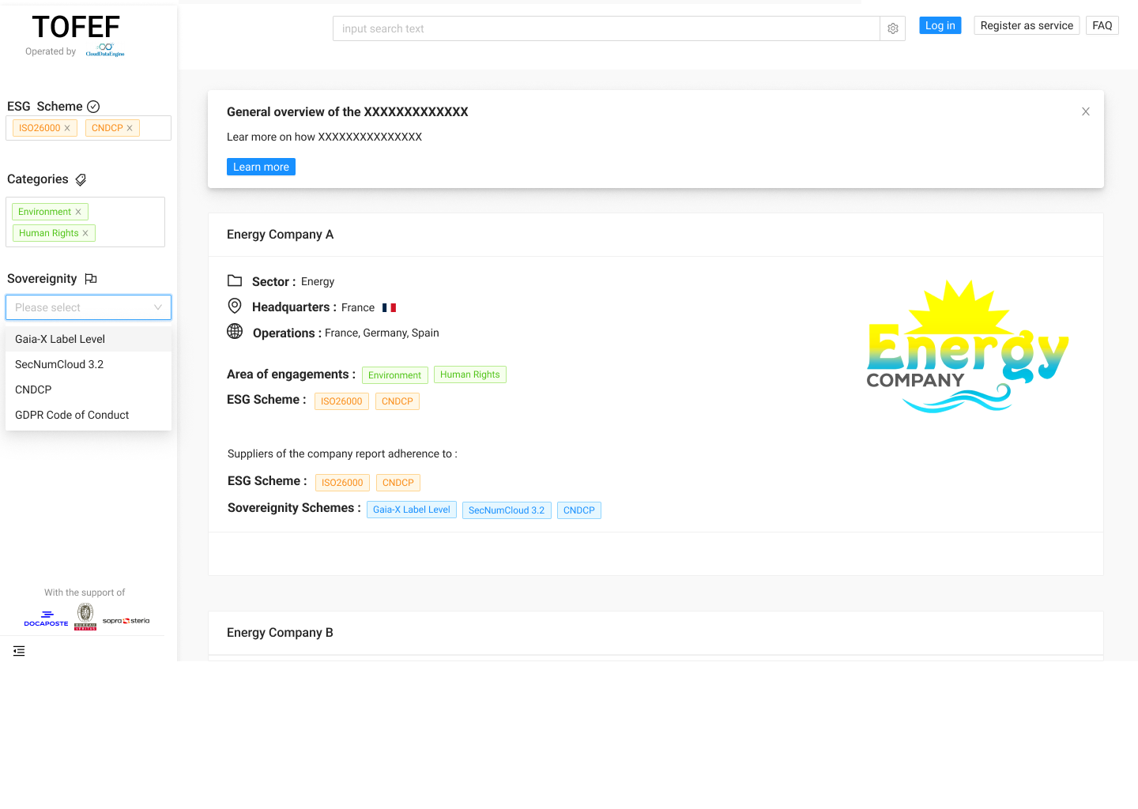Remove the Environment category tag
Image resolution: width=1138 pixels, height=809 pixels.
(x=78, y=212)
